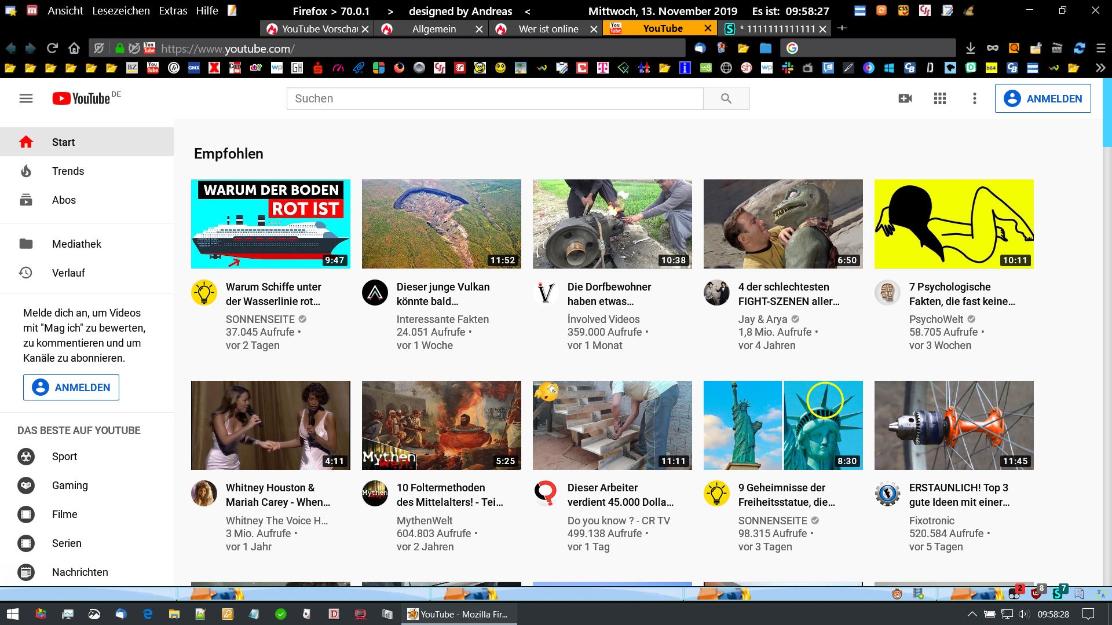
Task: Open YouTube hamburger guide menu
Action: pos(26,98)
